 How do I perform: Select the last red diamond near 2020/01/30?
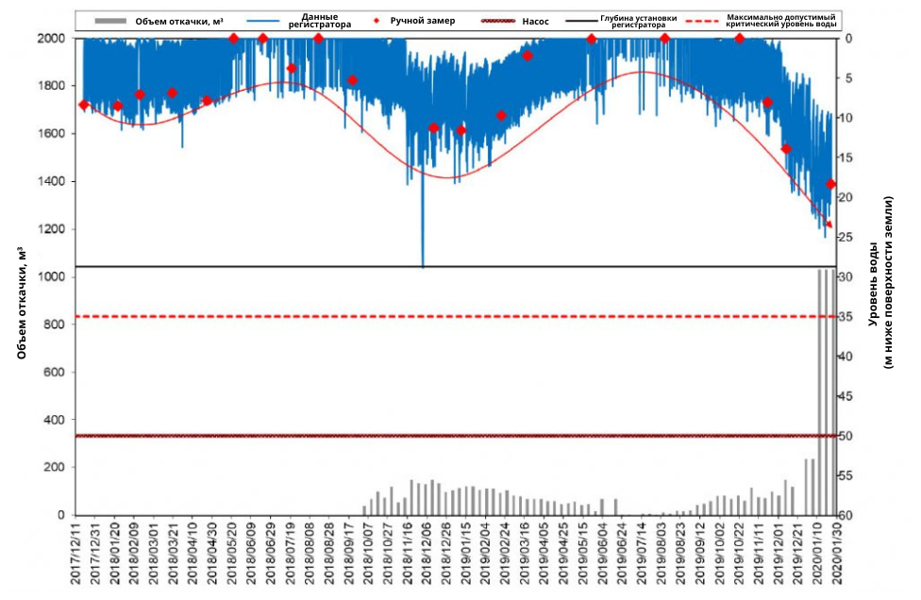click(x=830, y=184)
